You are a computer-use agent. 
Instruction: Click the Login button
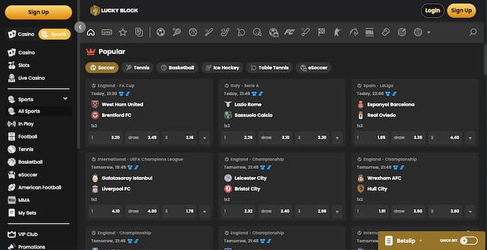pos(432,11)
